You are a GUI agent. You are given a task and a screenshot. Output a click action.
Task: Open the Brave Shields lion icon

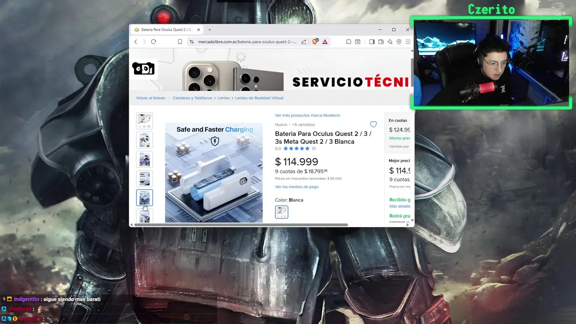point(315,41)
